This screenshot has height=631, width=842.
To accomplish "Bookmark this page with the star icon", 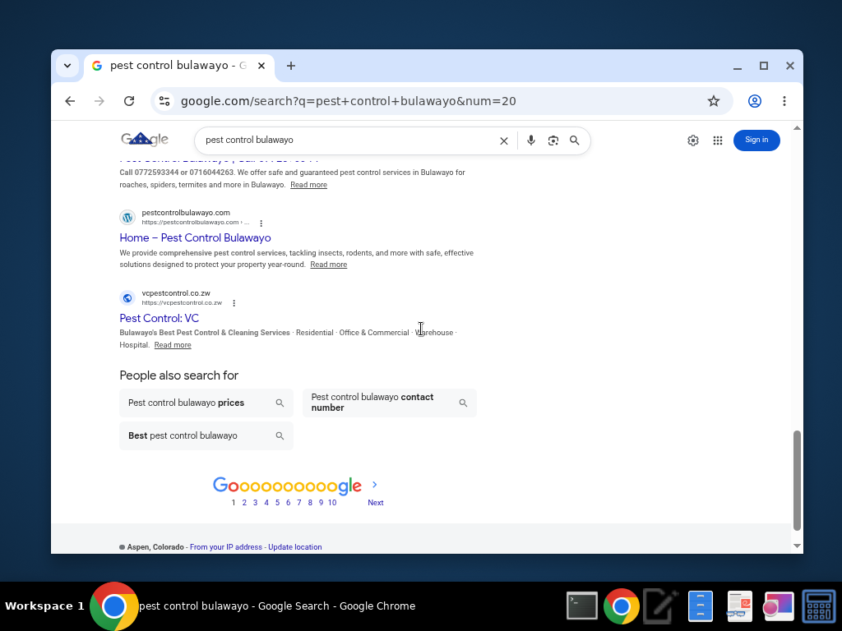I will tap(713, 101).
